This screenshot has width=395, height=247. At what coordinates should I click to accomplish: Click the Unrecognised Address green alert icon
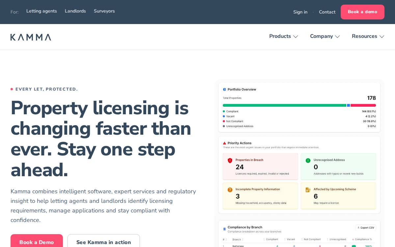pos(308,161)
